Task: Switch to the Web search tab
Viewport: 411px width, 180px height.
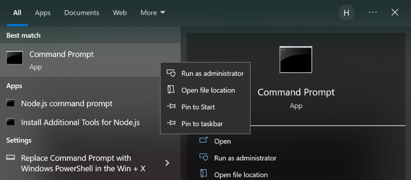Action: pyautogui.click(x=120, y=13)
